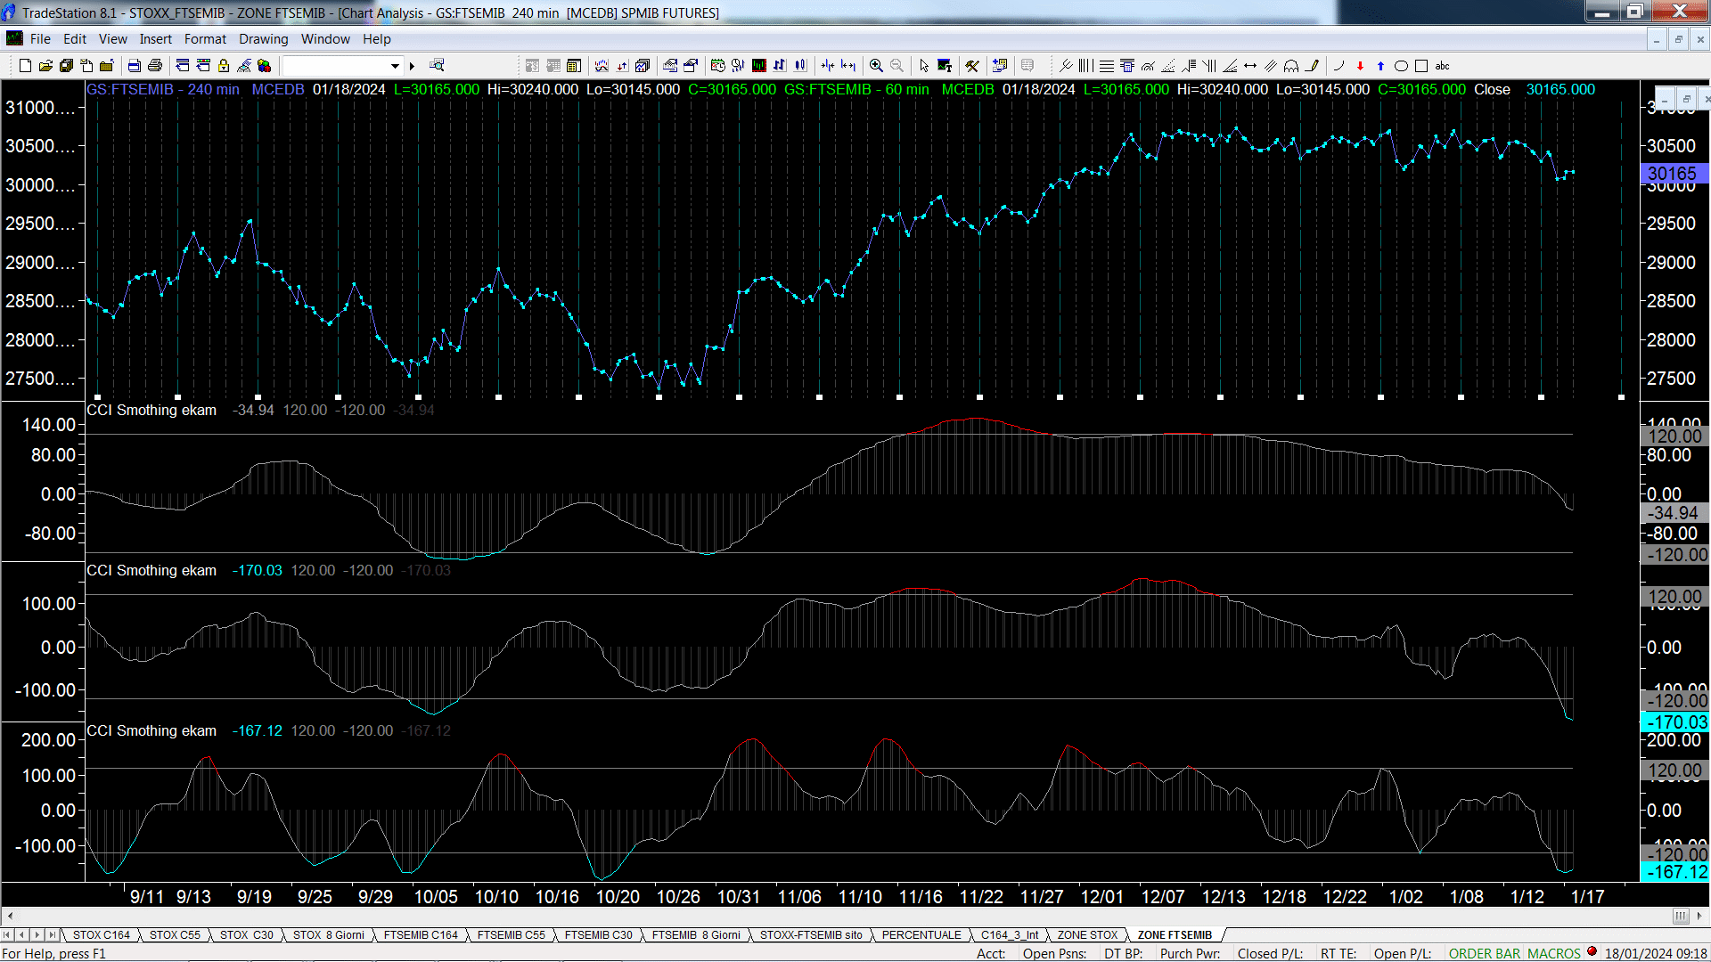Click the -167.12 CCI value marker
The height and width of the screenshot is (962, 1711).
click(x=1674, y=872)
